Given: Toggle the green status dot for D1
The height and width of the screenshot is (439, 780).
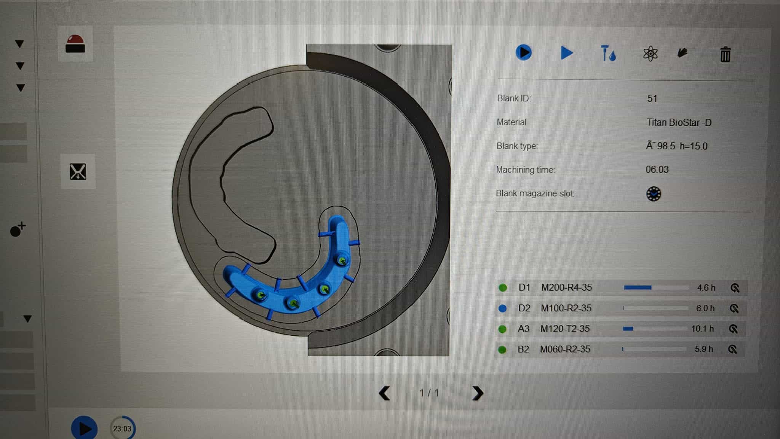Looking at the screenshot, I should (x=503, y=288).
